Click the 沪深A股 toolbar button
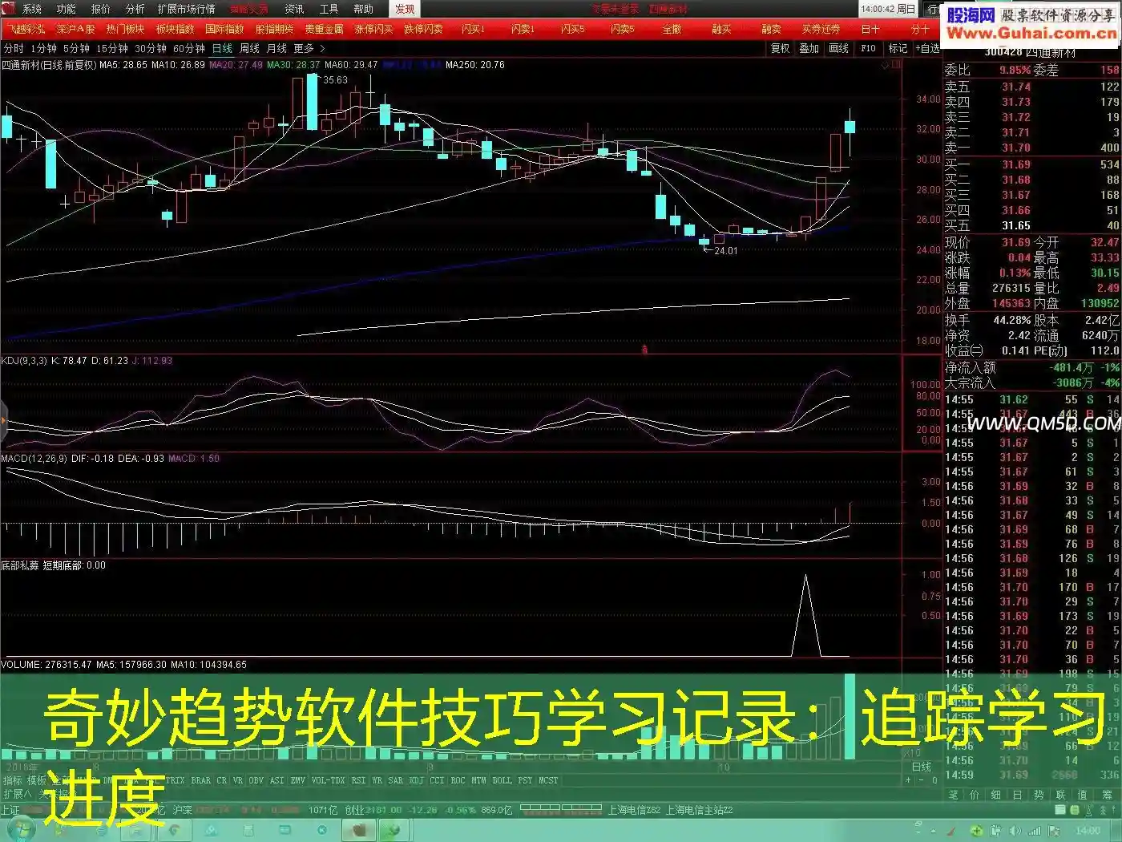 point(76,29)
